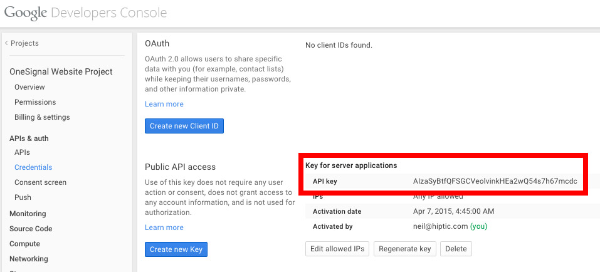Open Billing & settings
Screen dimensions: 600x272
coord(42,117)
